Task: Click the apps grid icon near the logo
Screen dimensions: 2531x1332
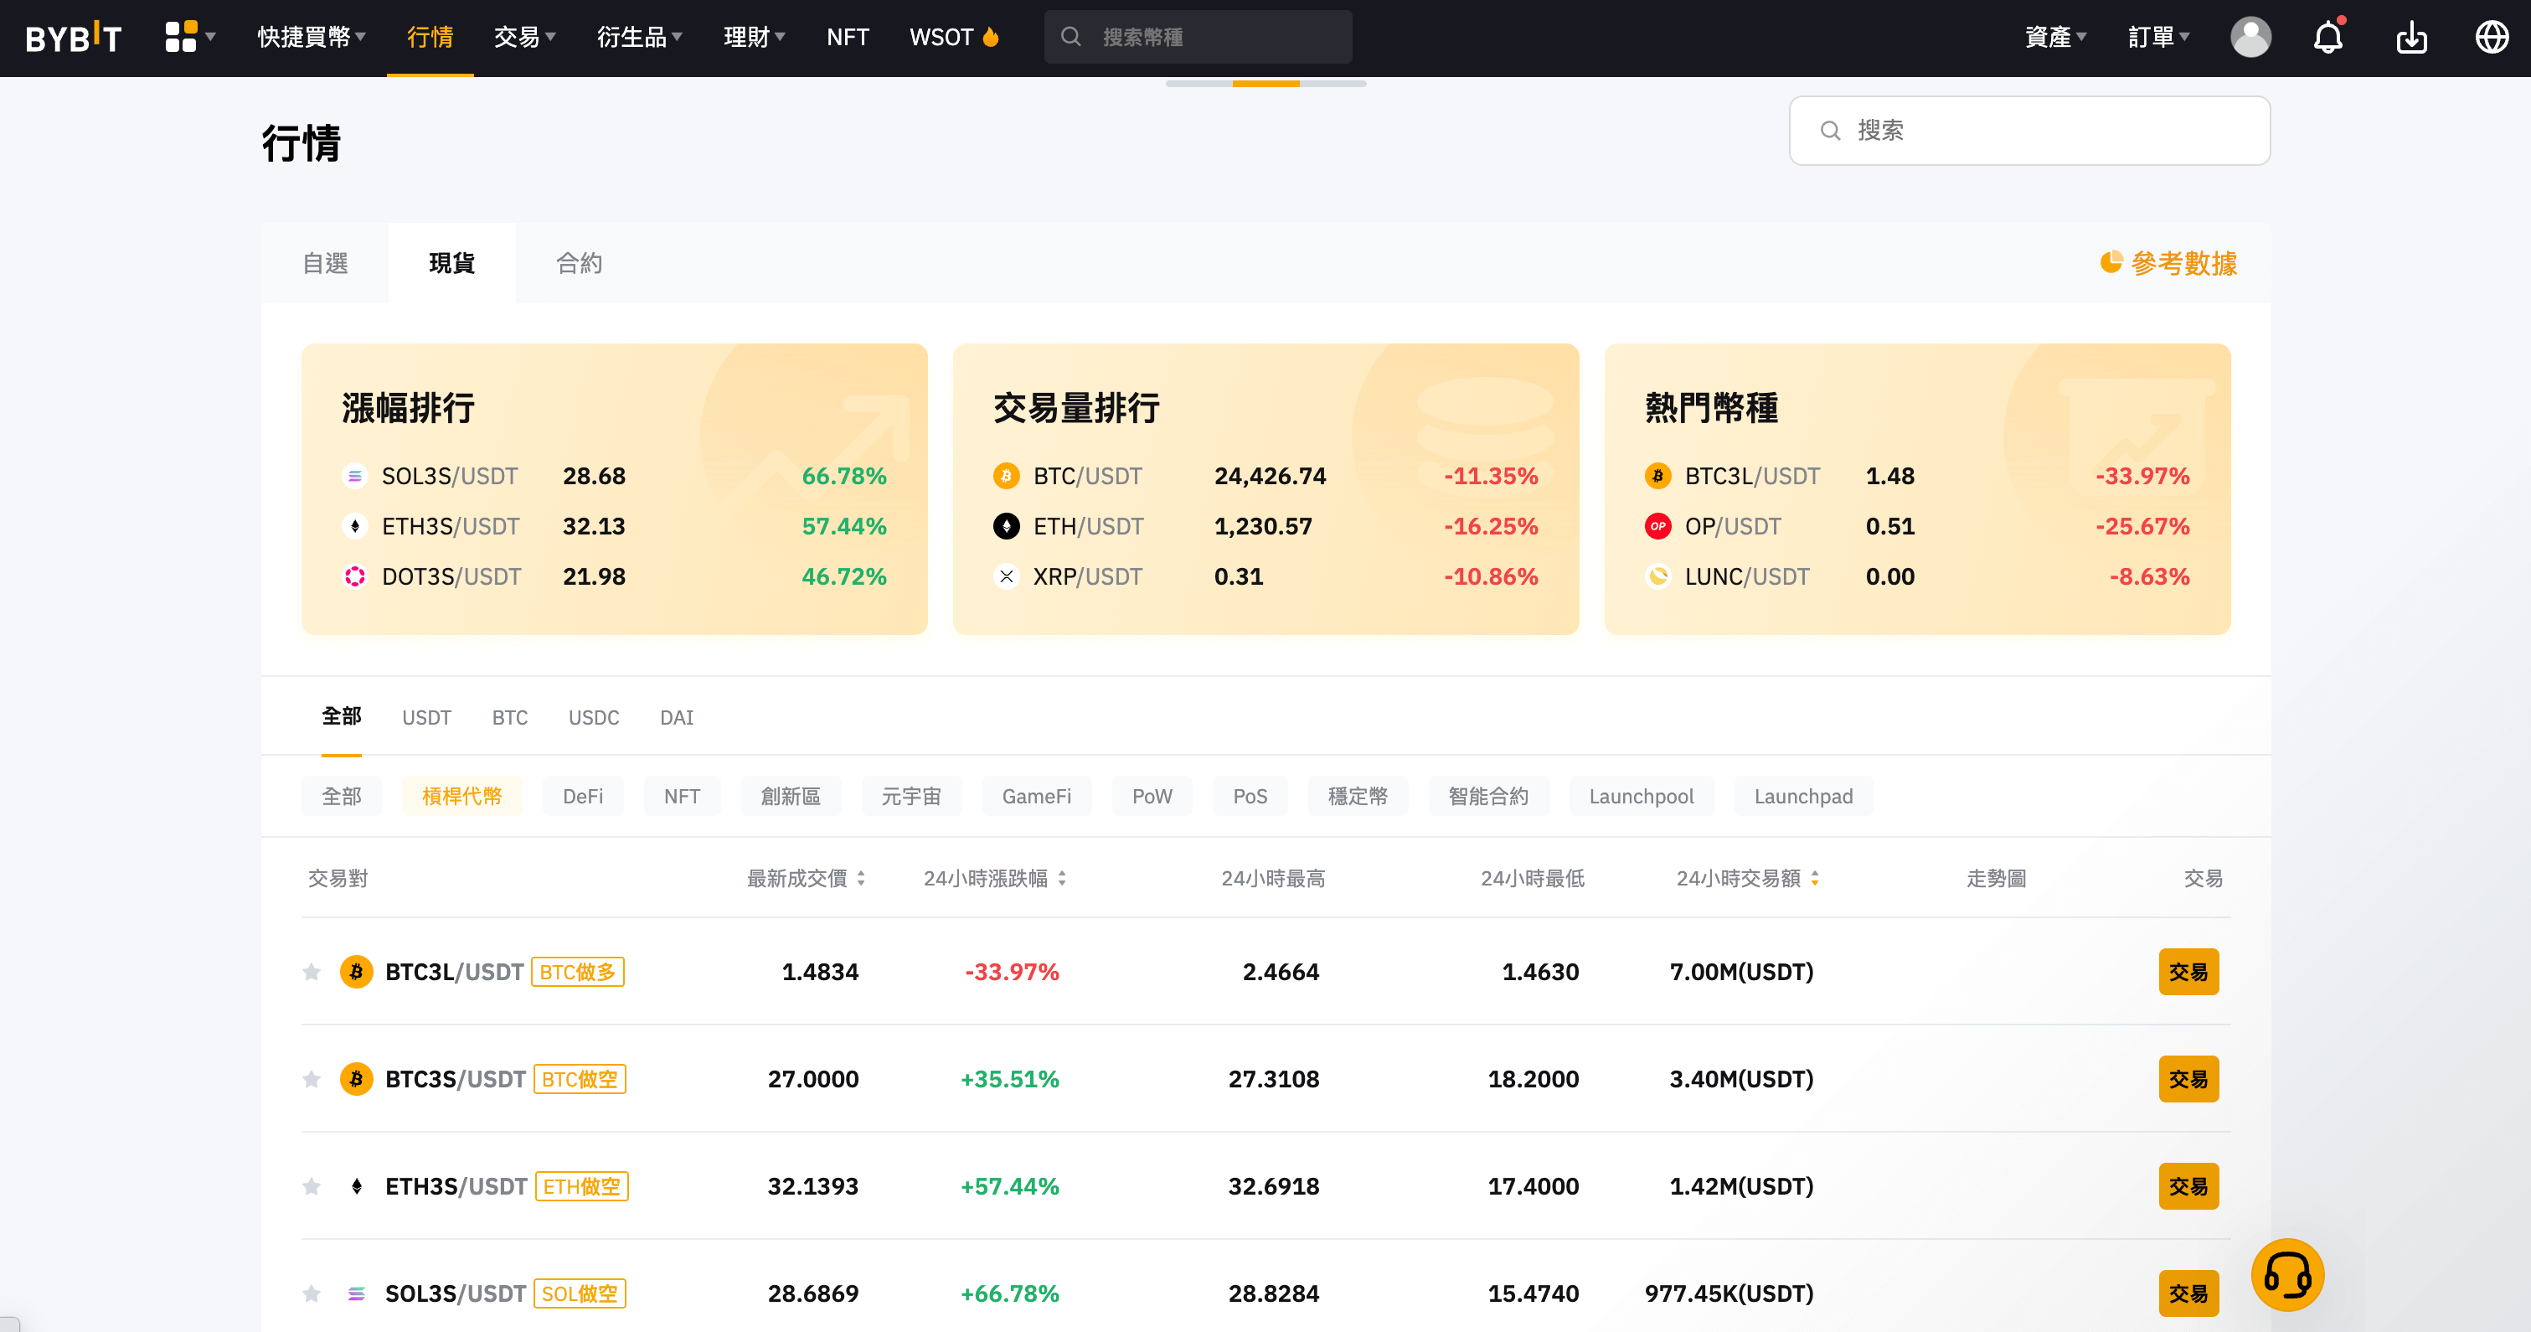Action: pyautogui.click(x=180, y=38)
